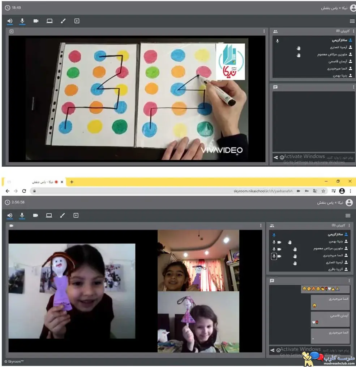Click the account avatar in lower Skyroom header
This screenshot has height=367, width=356.
349,202
